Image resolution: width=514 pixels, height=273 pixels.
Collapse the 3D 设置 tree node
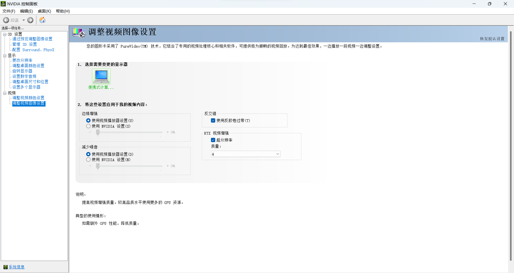(5, 34)
